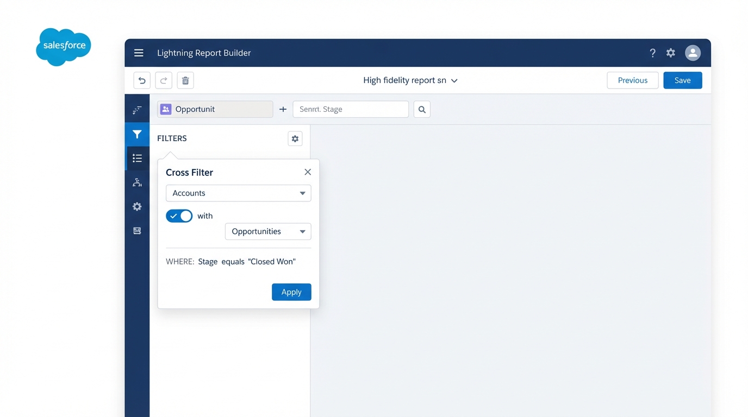Open the search with the magnifier icon
The width and height of the screenshot is (748, 417).
point(422,109)
